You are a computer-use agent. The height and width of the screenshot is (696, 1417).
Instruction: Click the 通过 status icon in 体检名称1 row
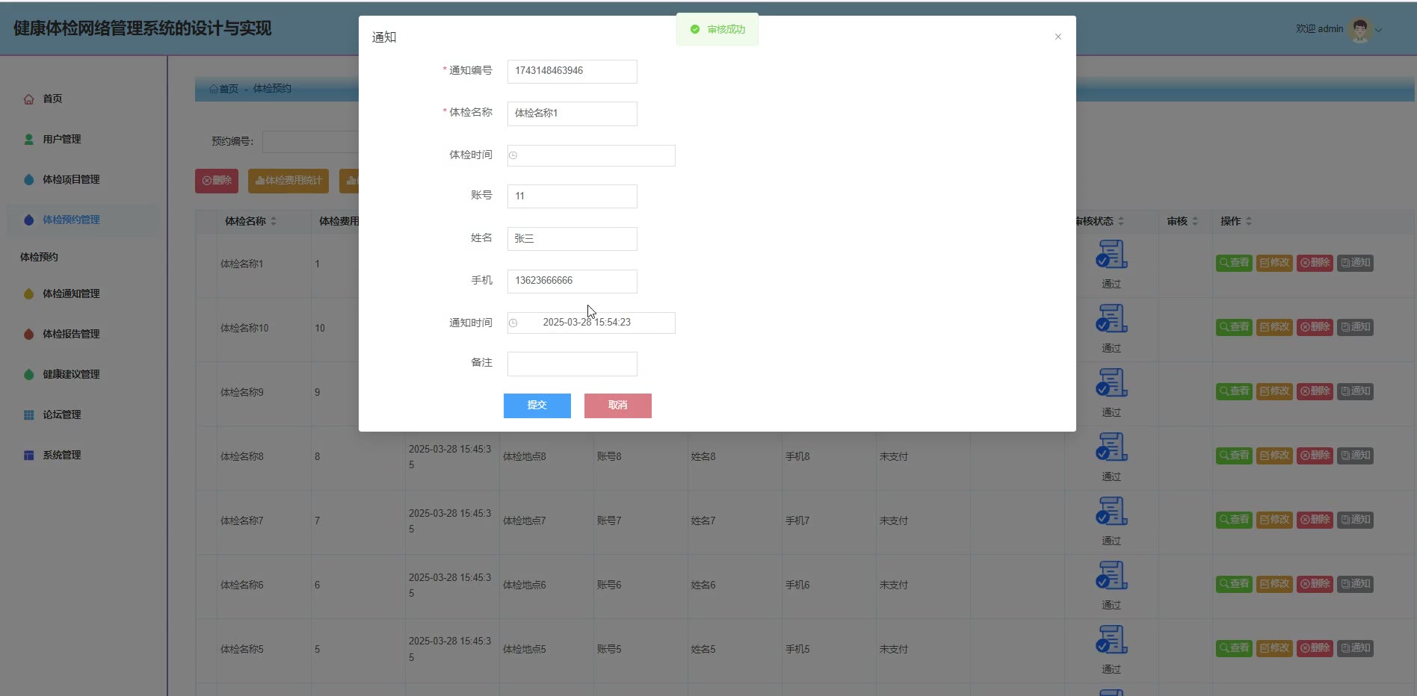(x=1111, y=255)
